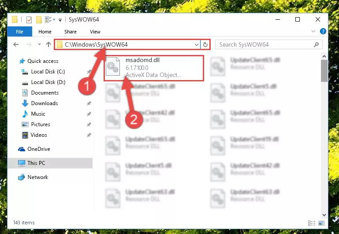Image resolution: width=339 pixels, height=234 pixels.
Task: Click the pin icon next to Downloads
Action: click(x=89, y=103)
